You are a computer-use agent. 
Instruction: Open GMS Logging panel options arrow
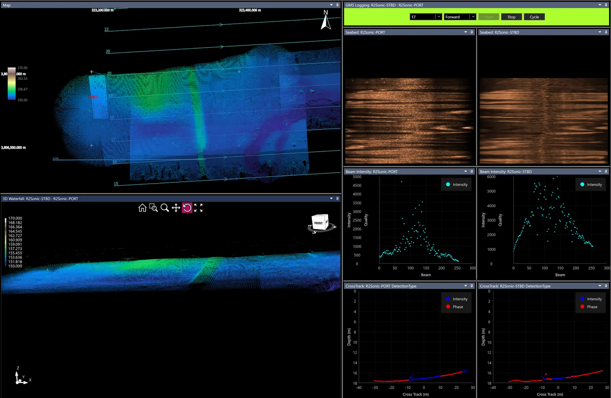600,5
